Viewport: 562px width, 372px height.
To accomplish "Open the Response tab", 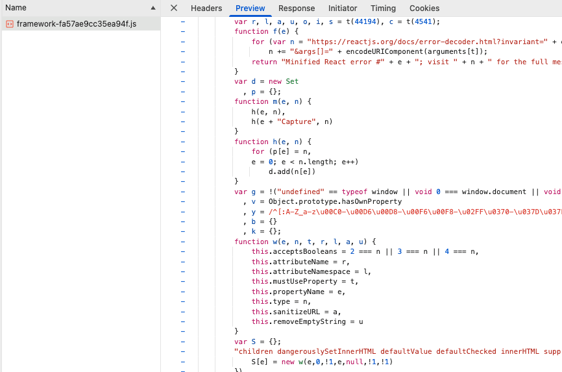I will click(x=297, y=8).
